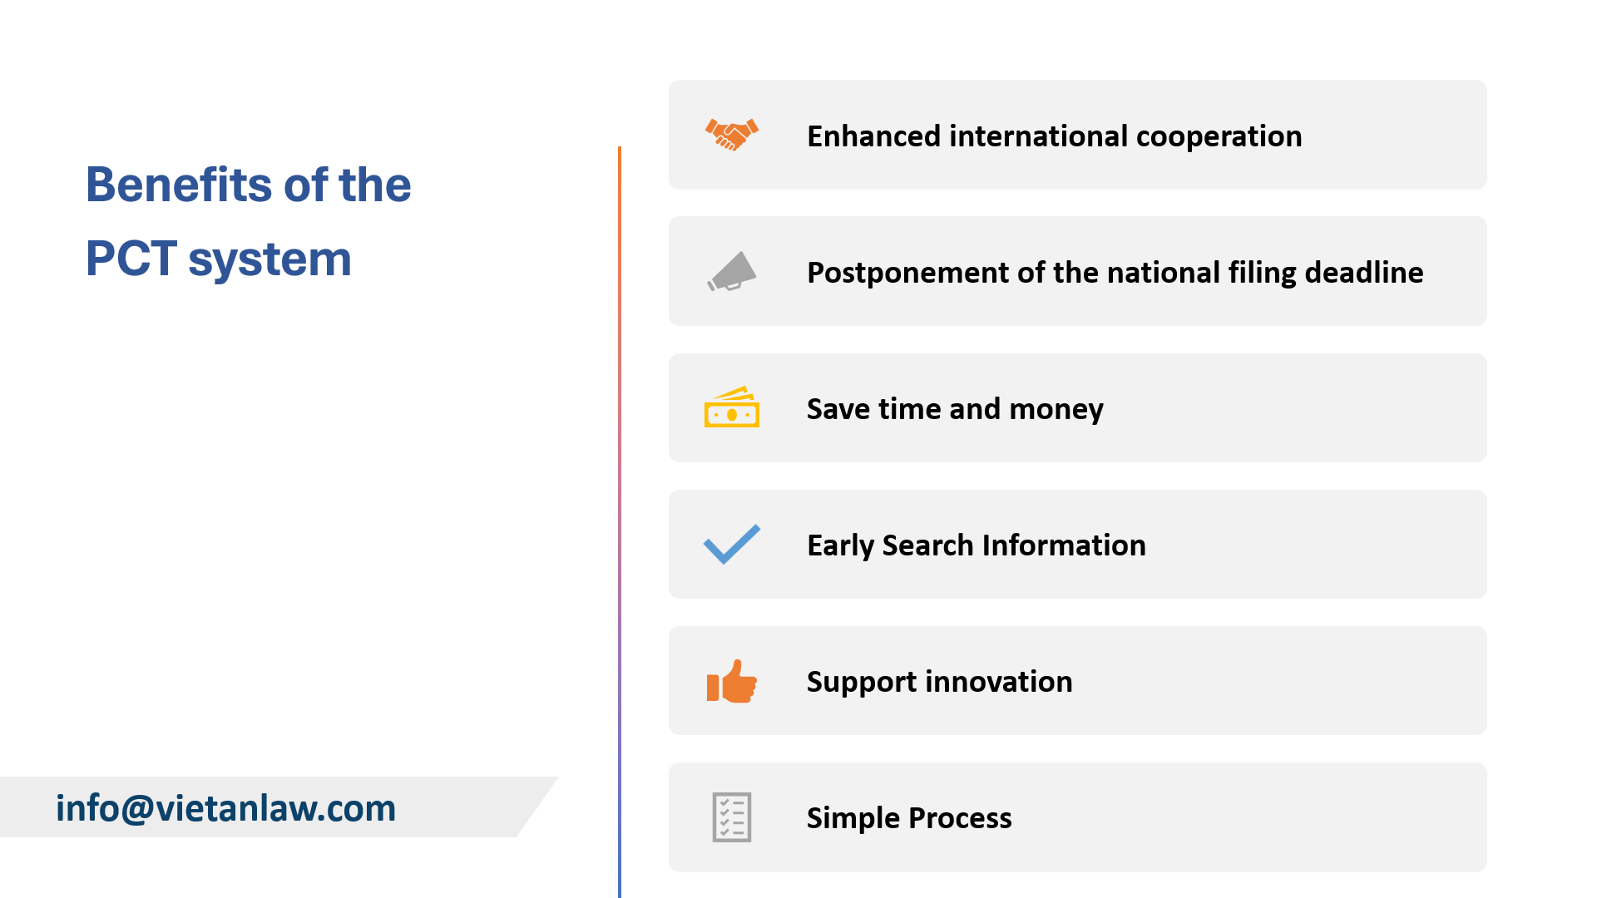Click the "PCT system" title text
The width and height of the screenshot is (1597, 898).
pyautogui.click(x=218, y=259)
